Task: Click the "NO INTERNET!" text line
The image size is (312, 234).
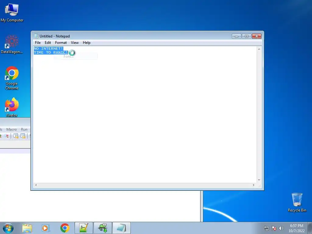Action: (x=48, y=48)
